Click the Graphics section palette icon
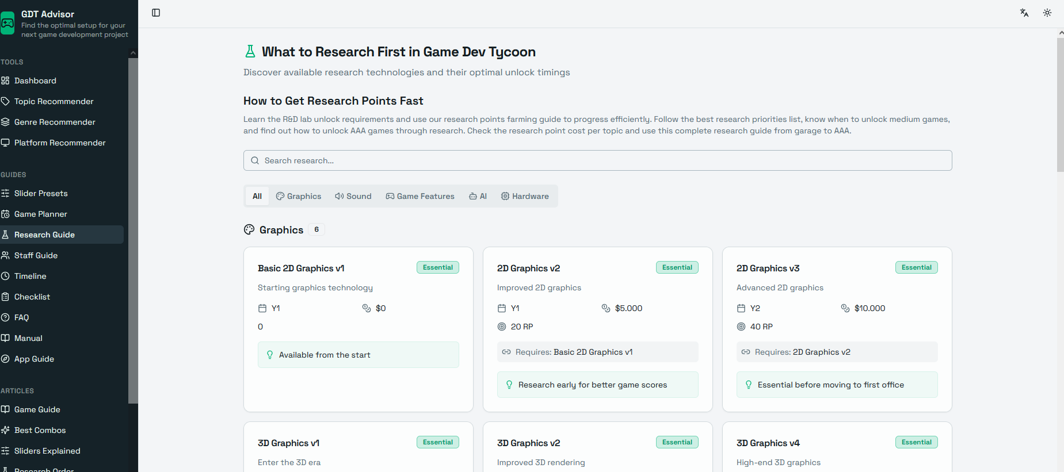Viewport: 1064px width, 472px height. [x=249, y=229]
